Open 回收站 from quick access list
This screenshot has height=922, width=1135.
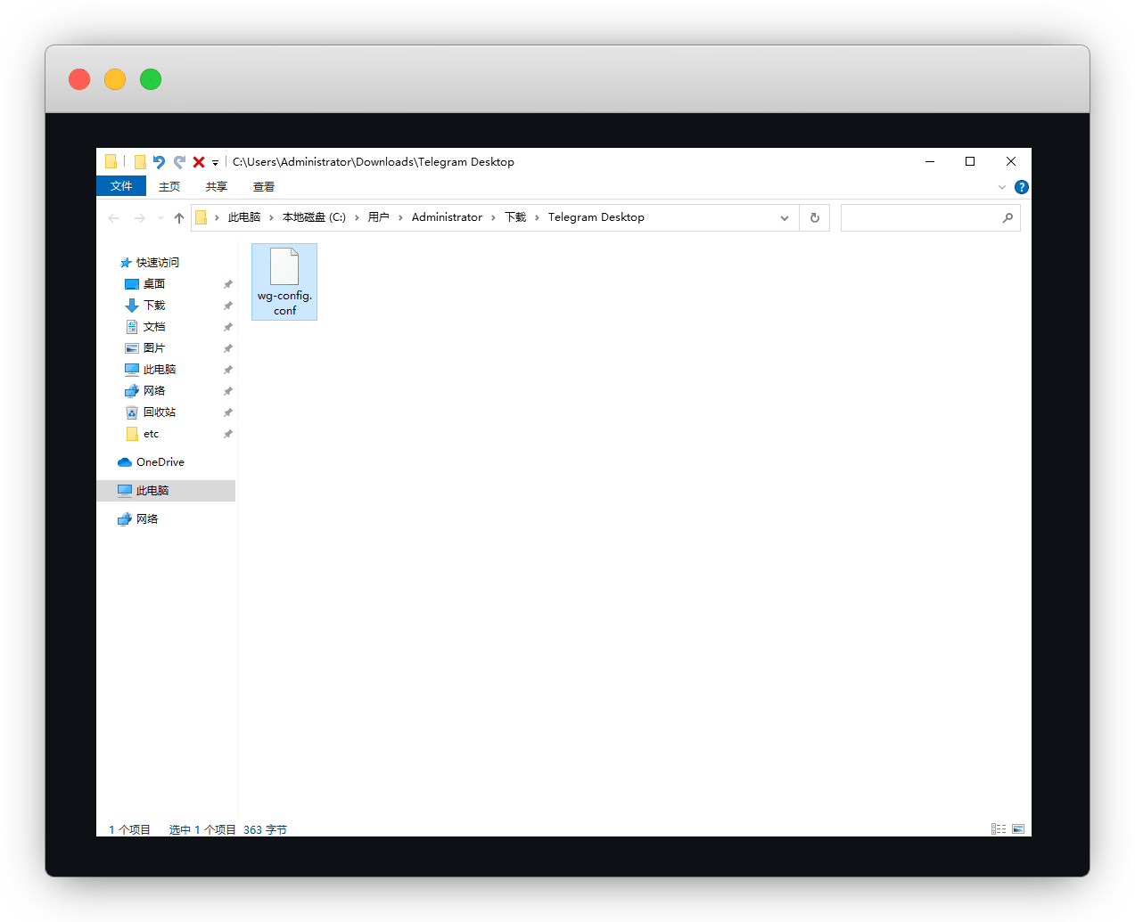coord(160,412)
